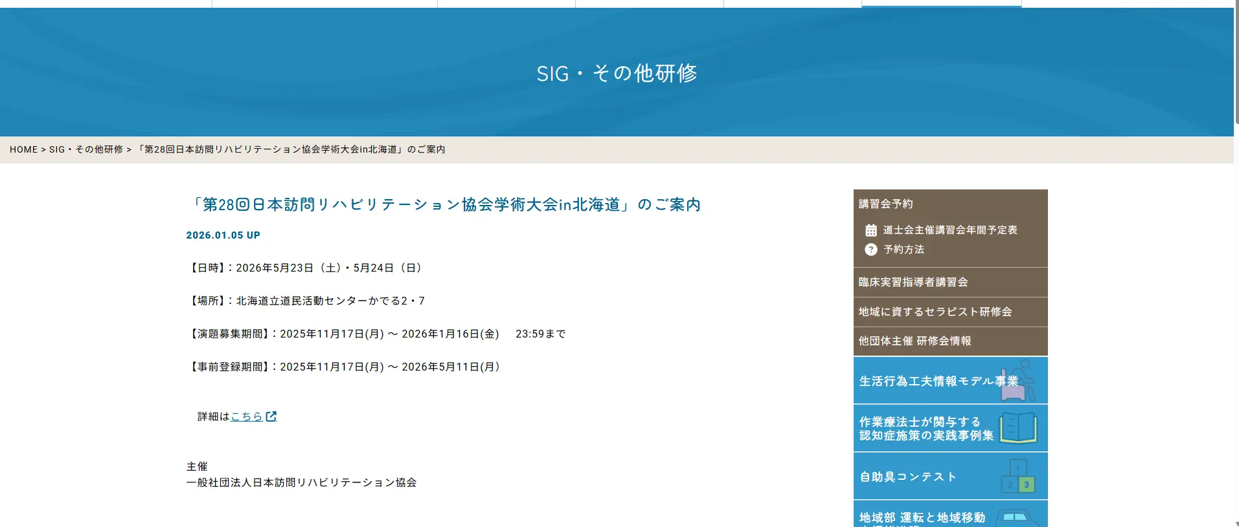Open 認知症施策の実践事例集 banner
1239x527 pixels.
click(x=950, y=428)
